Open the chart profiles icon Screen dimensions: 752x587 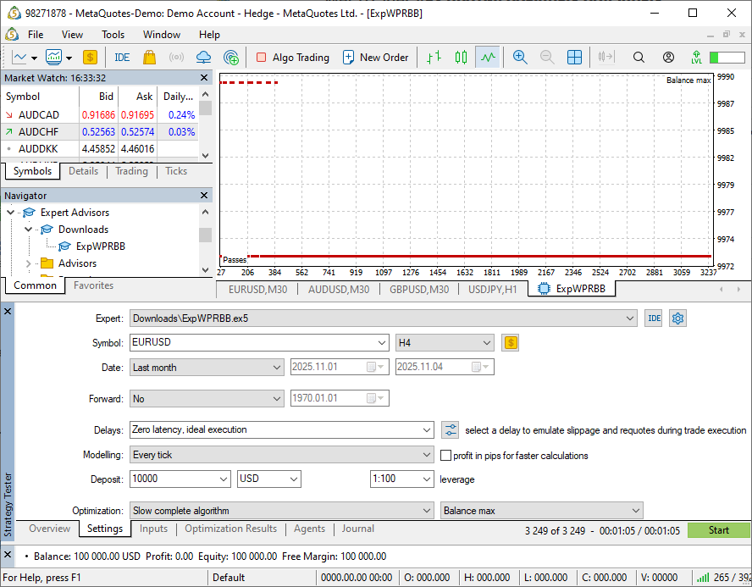point(53,58)
